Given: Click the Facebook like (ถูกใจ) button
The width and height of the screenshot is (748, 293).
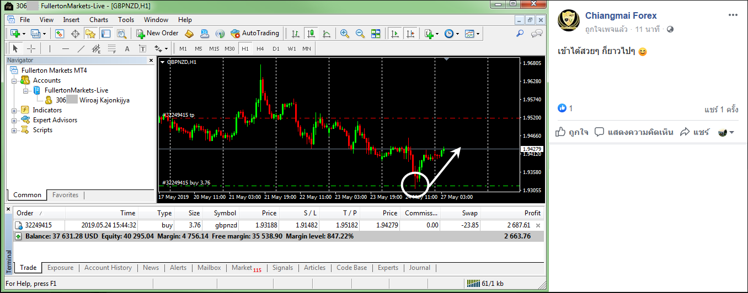Looking at the screenshot, I should pos(572,132).
